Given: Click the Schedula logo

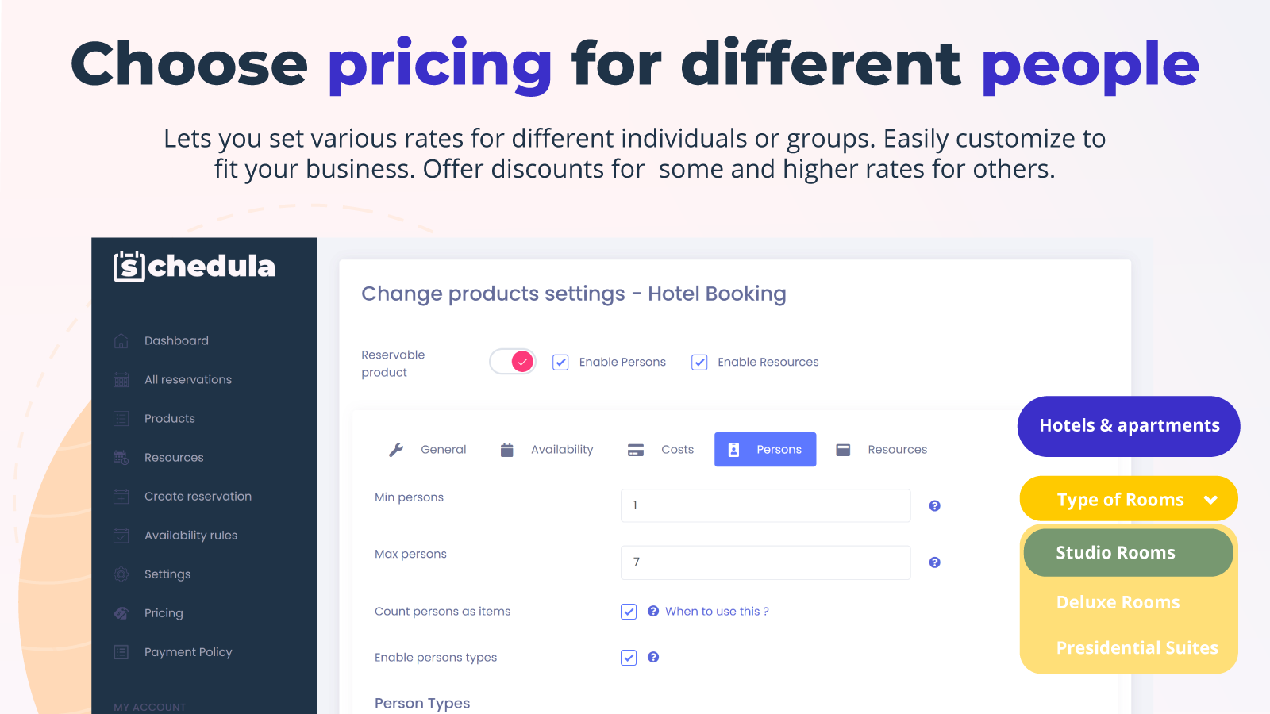Looking at the screenshot, I should pyautogui.click(x=192, y=267).
